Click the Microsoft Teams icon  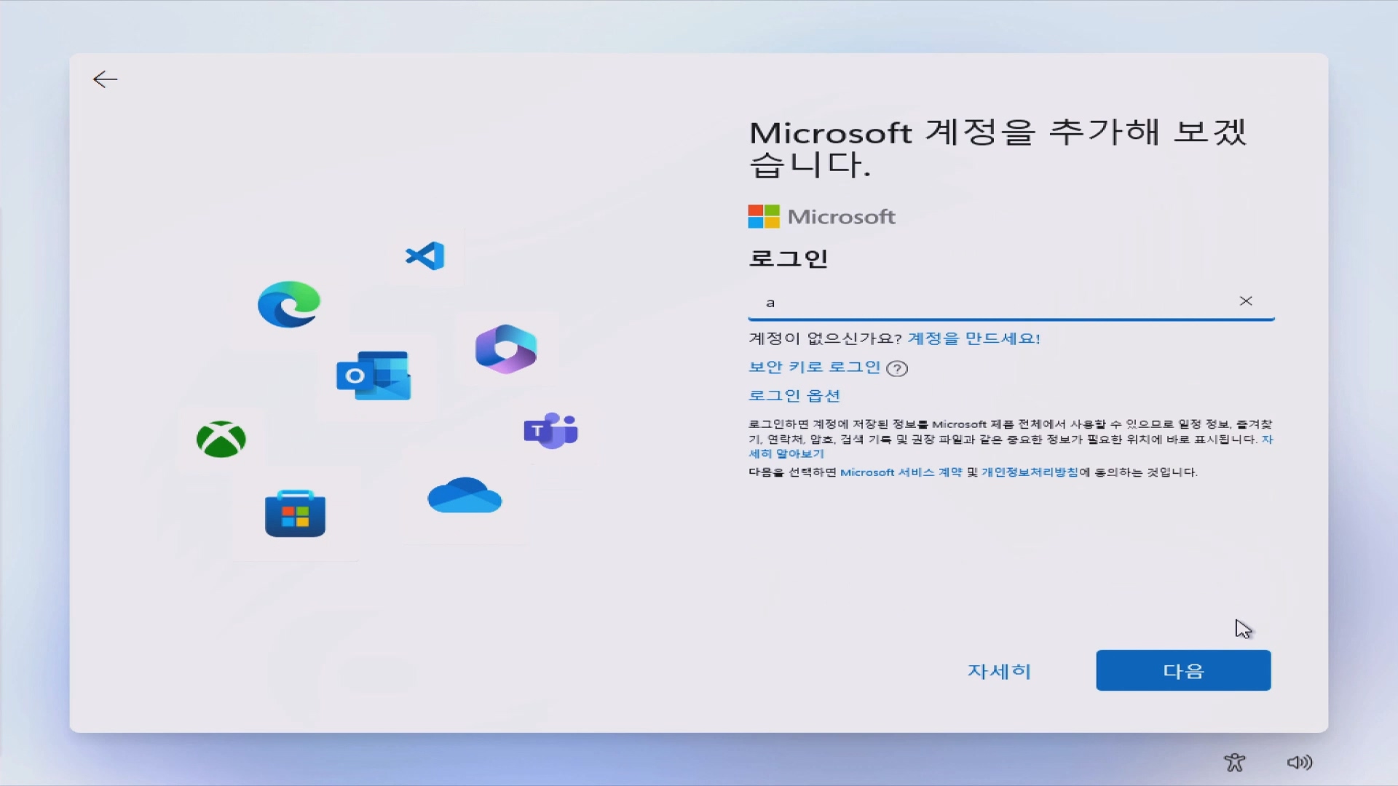tap(551, 431)
